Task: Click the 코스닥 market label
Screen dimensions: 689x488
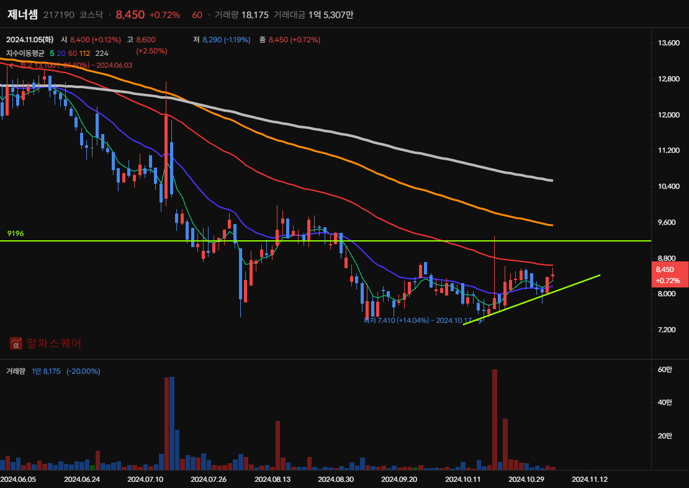Action: coord(91,15)
